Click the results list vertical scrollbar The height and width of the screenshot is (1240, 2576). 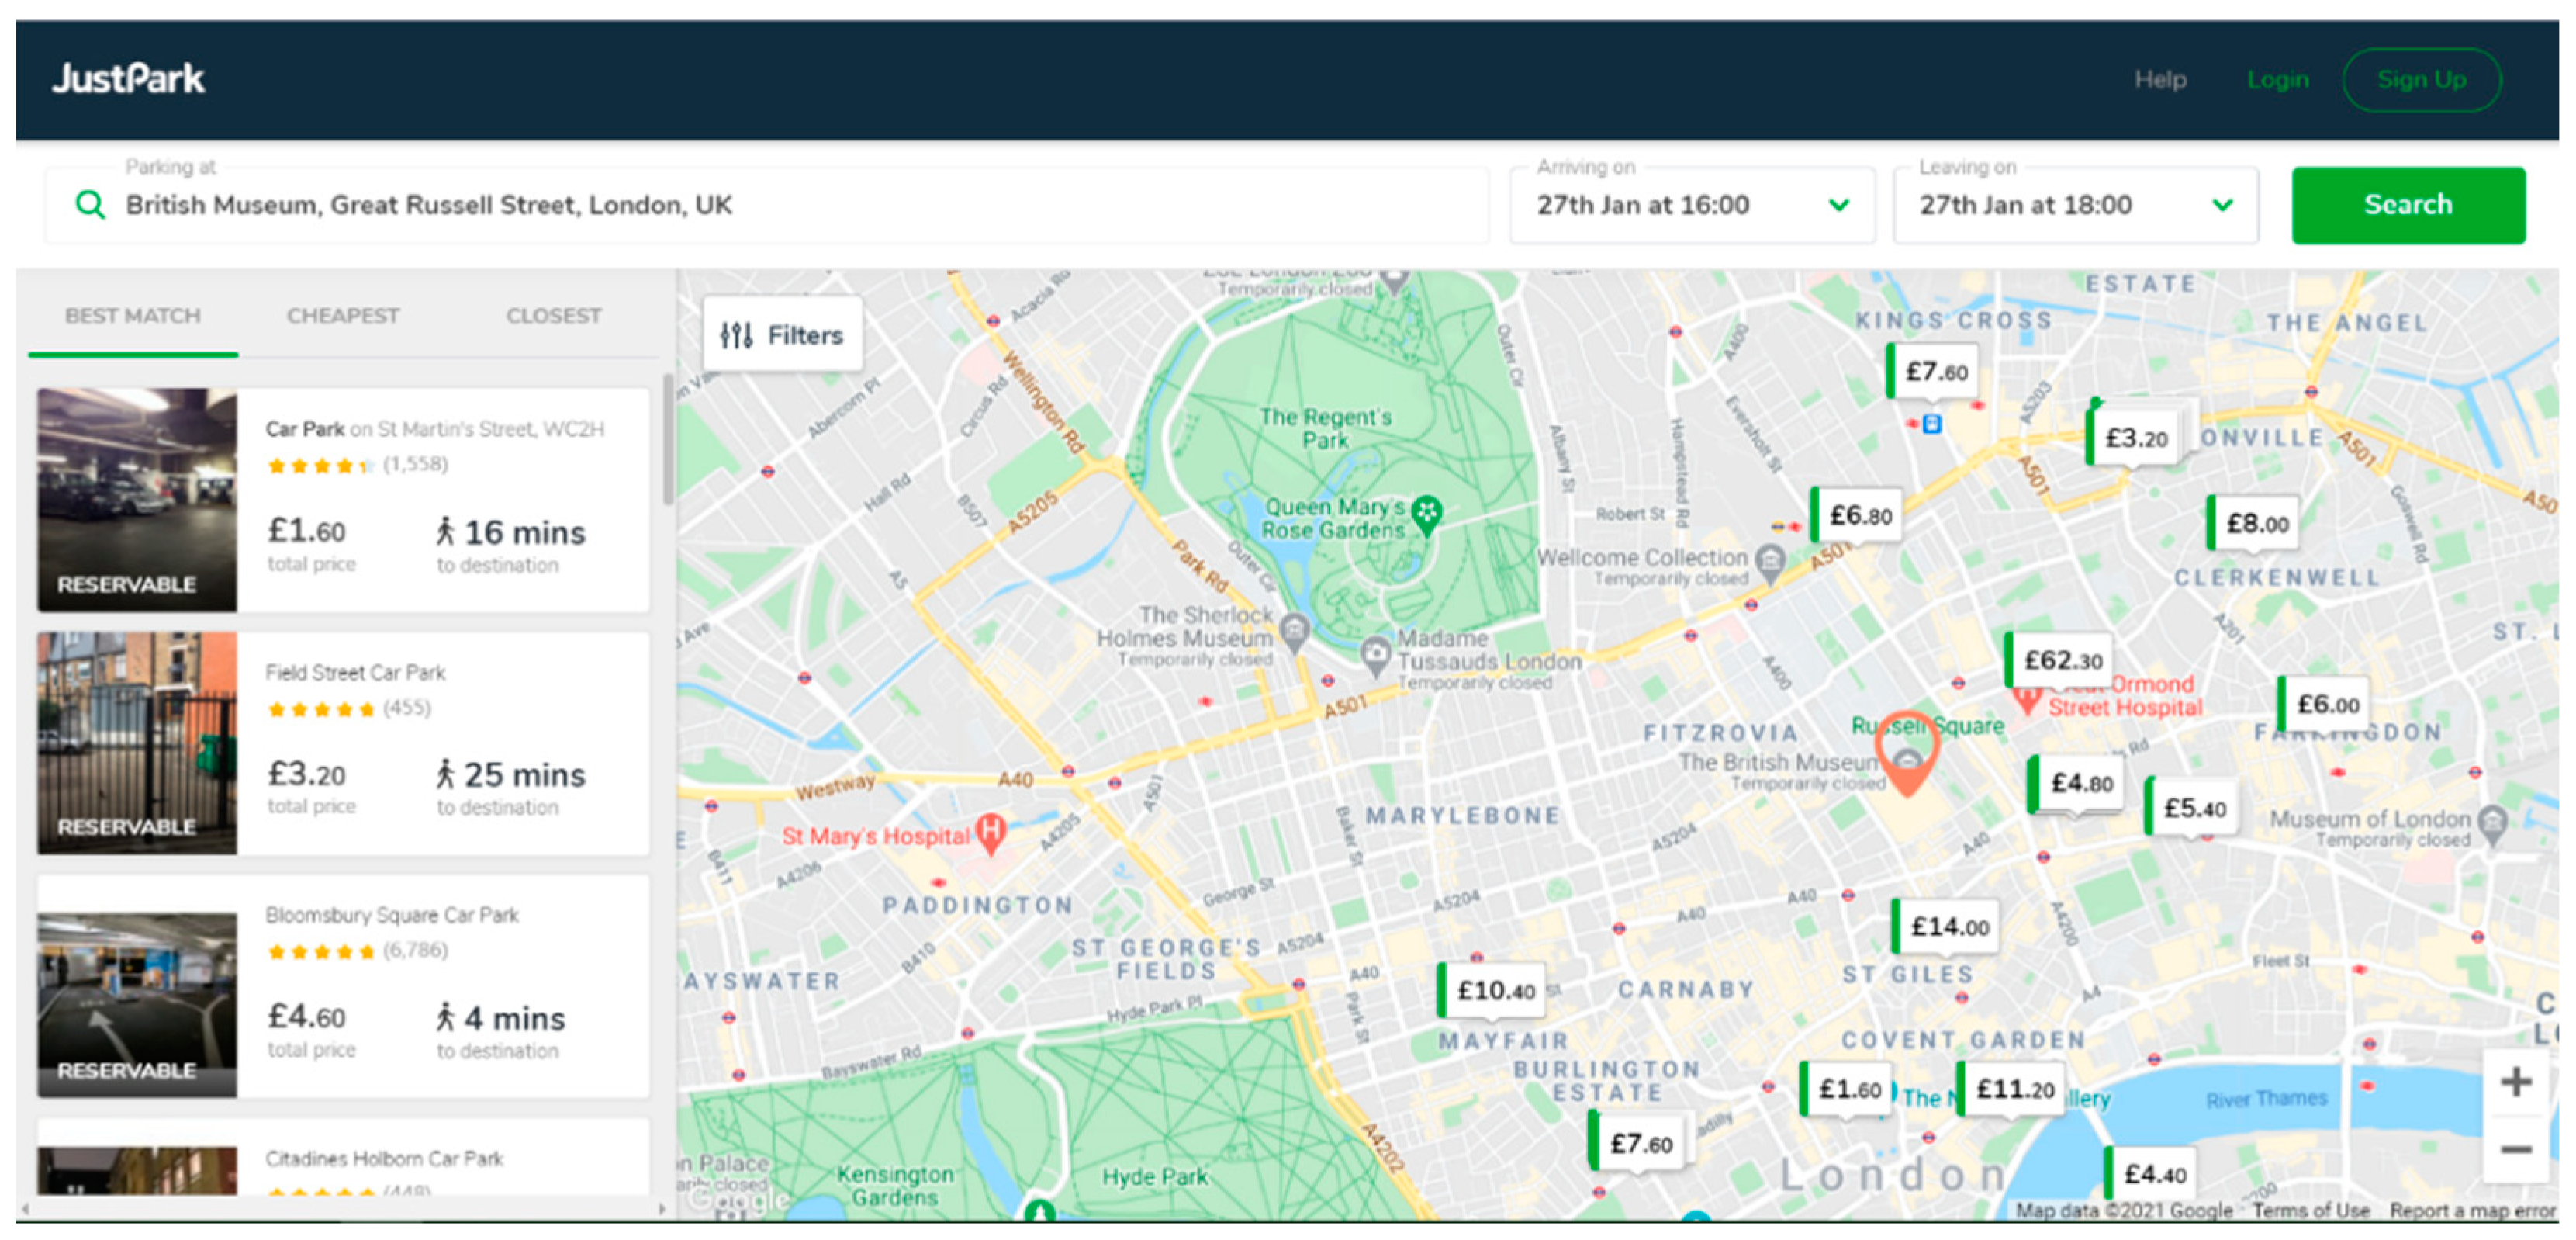668,440
